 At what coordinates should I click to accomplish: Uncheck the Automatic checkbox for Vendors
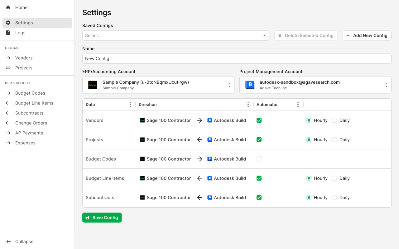[x=259, y=120]
